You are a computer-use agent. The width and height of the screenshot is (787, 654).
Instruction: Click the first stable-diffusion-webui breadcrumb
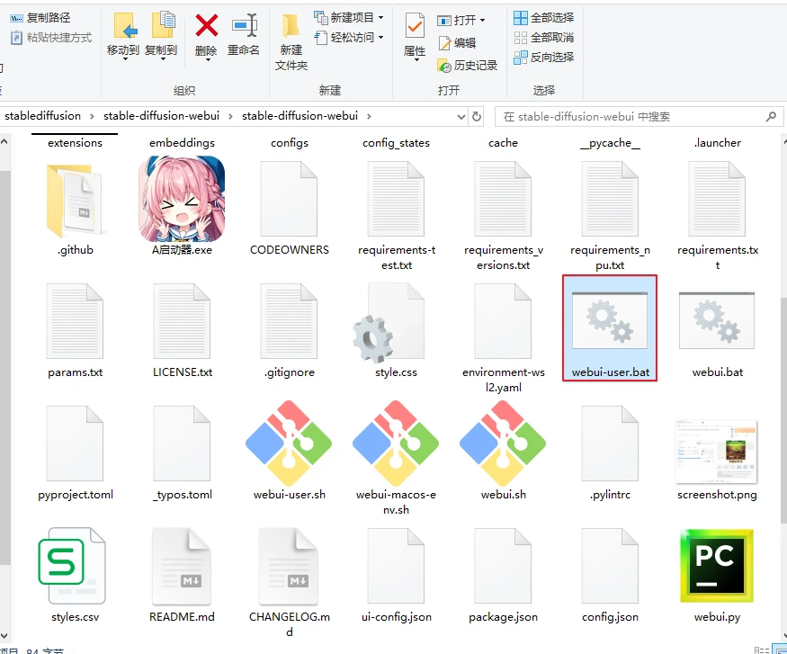[161, 116]
